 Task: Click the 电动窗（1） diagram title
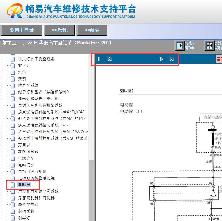click(131, 111)
